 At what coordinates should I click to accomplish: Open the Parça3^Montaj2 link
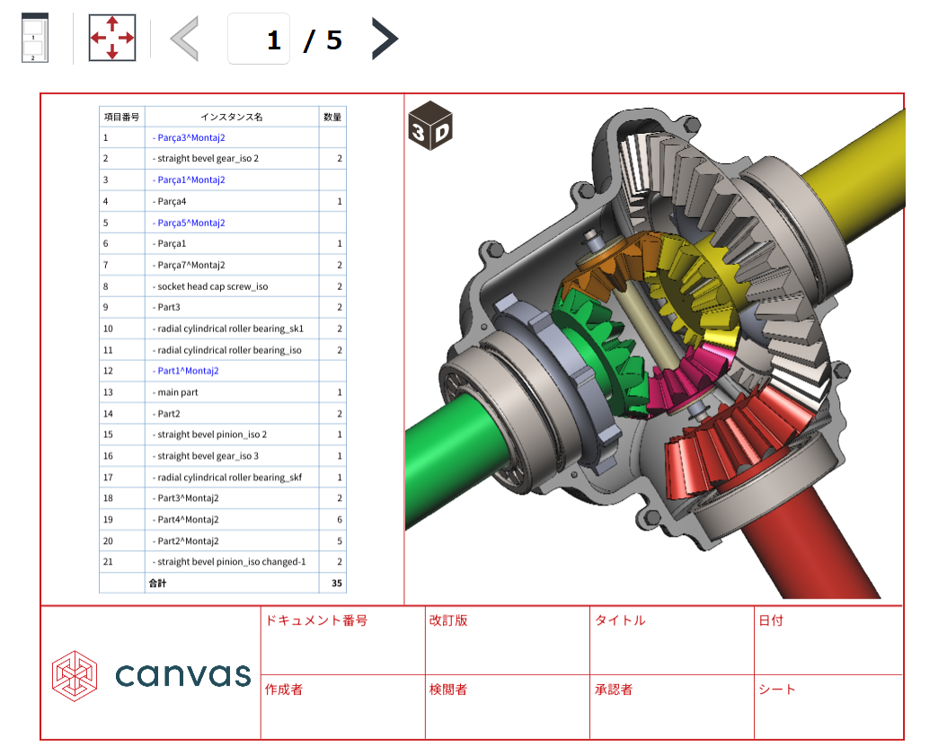pyautogui.click(x=190, y=137)
